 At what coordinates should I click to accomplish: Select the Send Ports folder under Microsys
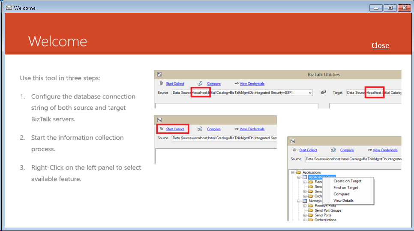point(323,215)
